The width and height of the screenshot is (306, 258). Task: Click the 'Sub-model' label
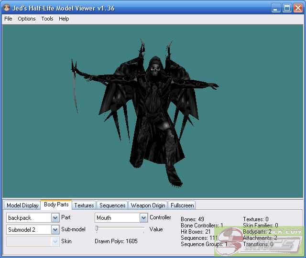(x=73, y=229)
